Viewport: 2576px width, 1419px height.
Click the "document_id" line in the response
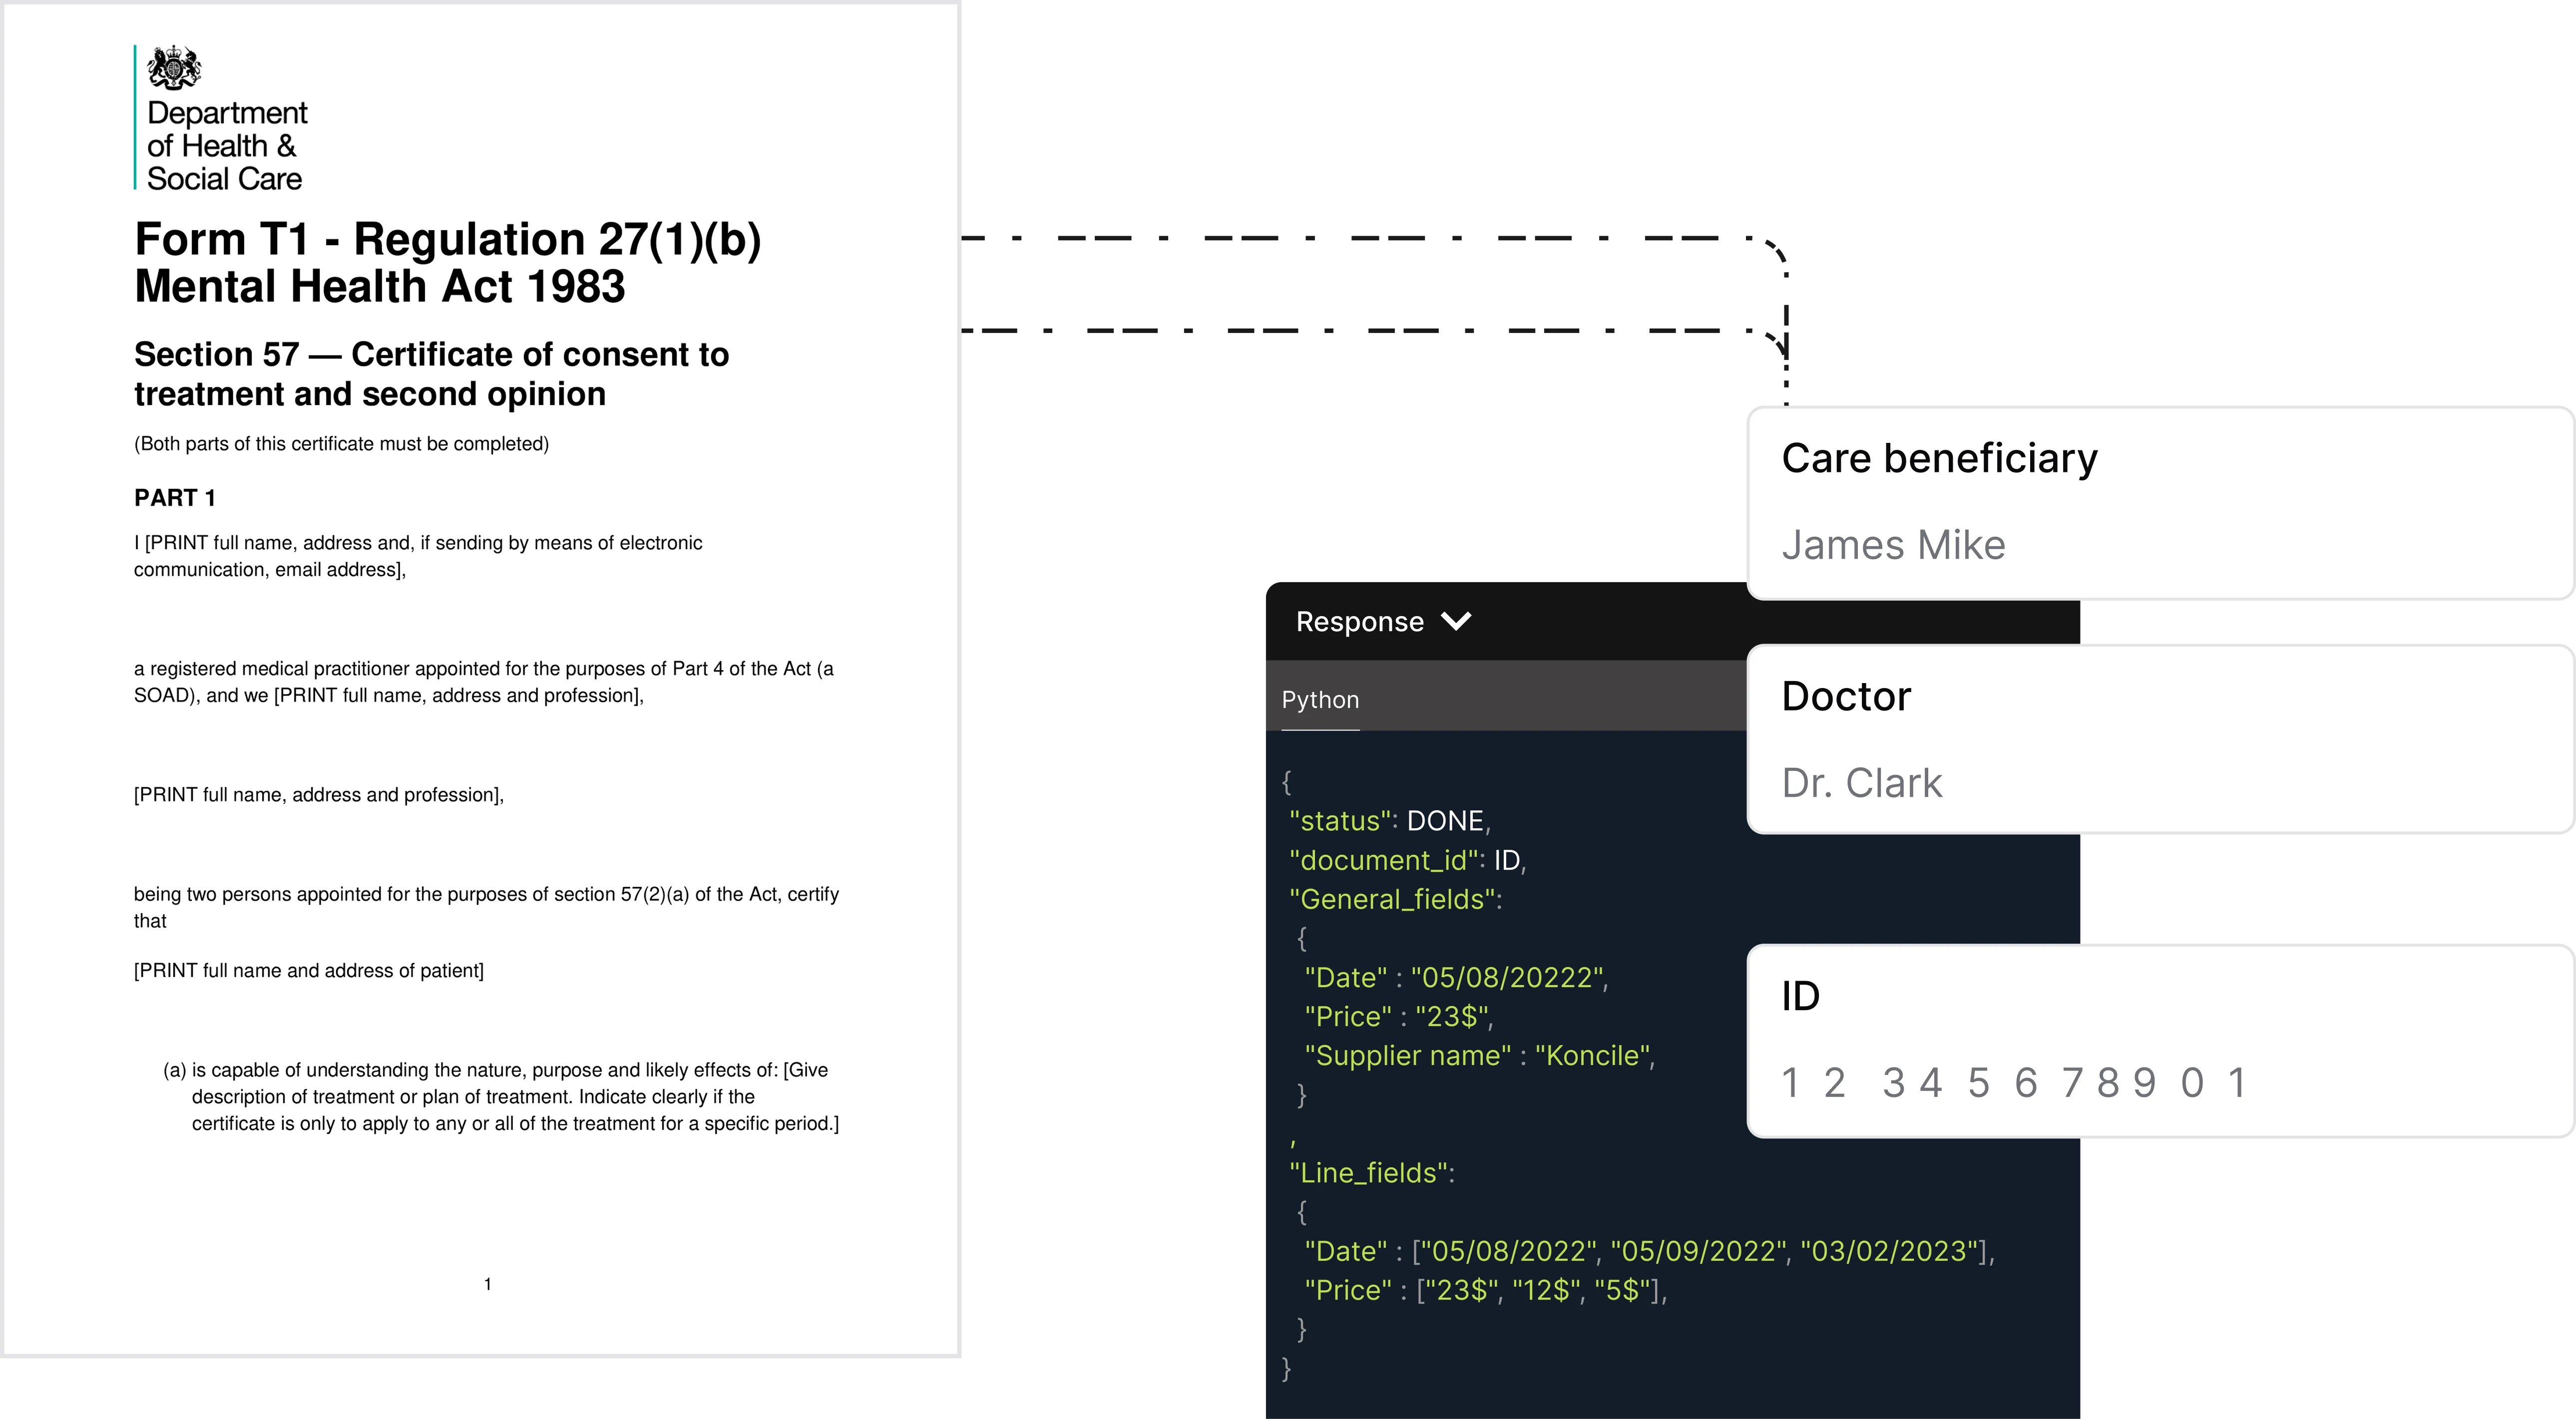[1406, 860]
